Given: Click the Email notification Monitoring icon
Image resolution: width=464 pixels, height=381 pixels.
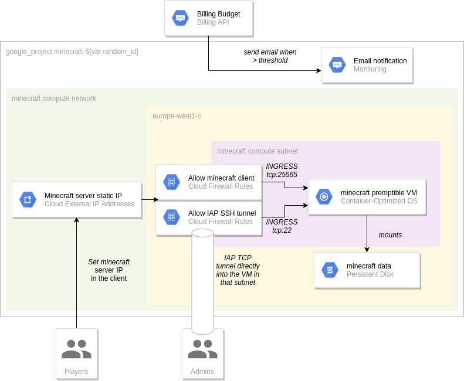Looking at the screenshot, I should click(x=337, y=65).
